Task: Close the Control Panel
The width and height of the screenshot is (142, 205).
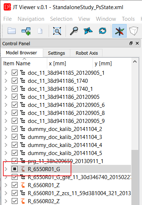Action: tap(137, 43)
